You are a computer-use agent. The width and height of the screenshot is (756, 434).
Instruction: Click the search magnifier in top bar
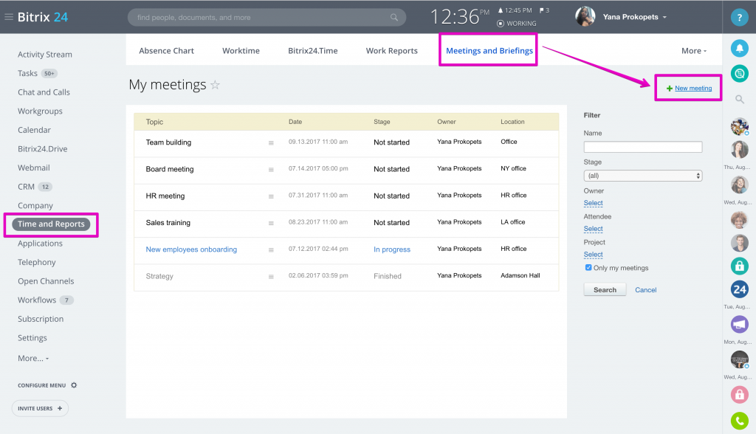(394, 18)
